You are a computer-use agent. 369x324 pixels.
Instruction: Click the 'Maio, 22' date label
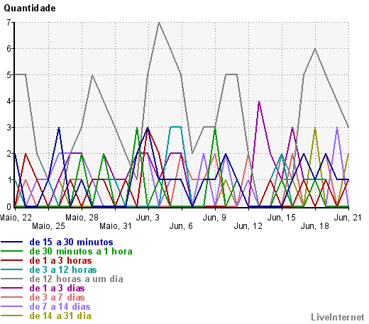click(x=16, y=218)
